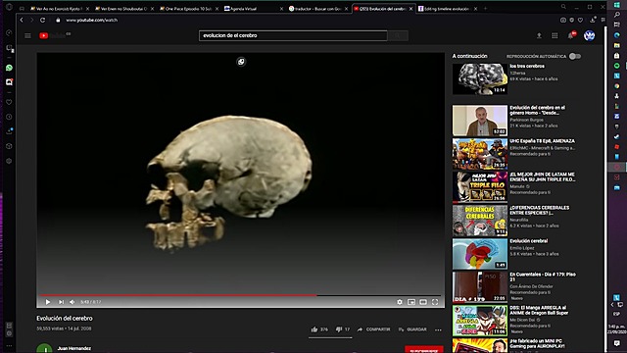Open the Windows Start button
This screenshot has height=353, width=627.
click(616, 5)
